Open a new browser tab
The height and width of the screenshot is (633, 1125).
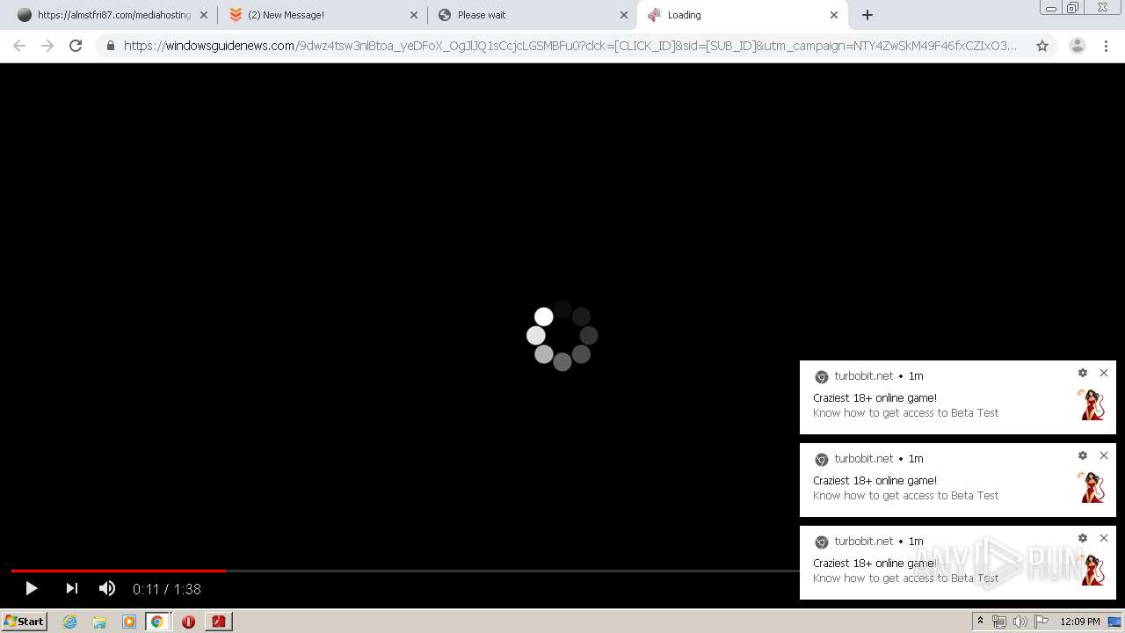click(867, 15)
